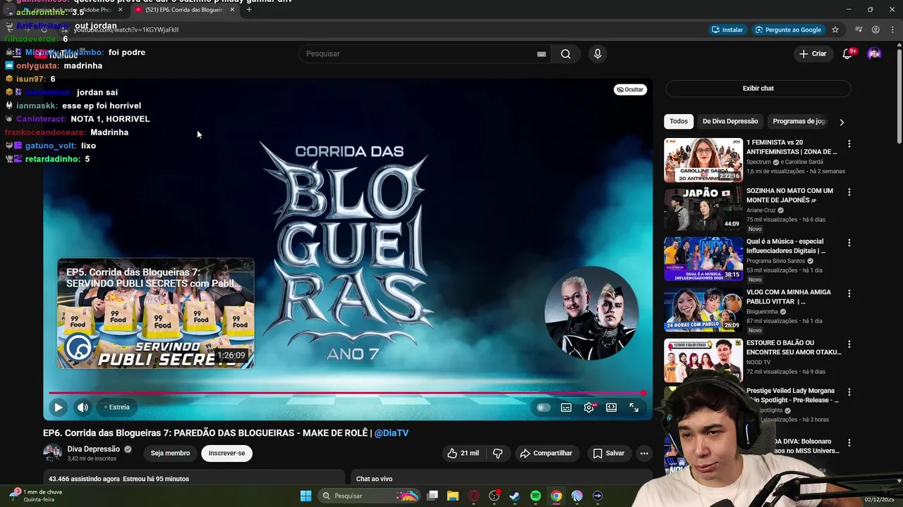The width and height of the screenshot is (903, 507).
Task: Open options for 1 FEMINISTA vs 20 video
Action: tap(849, 144)
